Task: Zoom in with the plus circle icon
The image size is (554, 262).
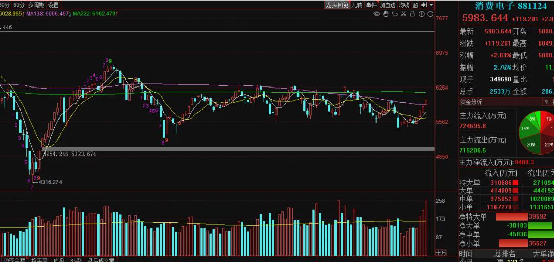Action: [421, 14]
